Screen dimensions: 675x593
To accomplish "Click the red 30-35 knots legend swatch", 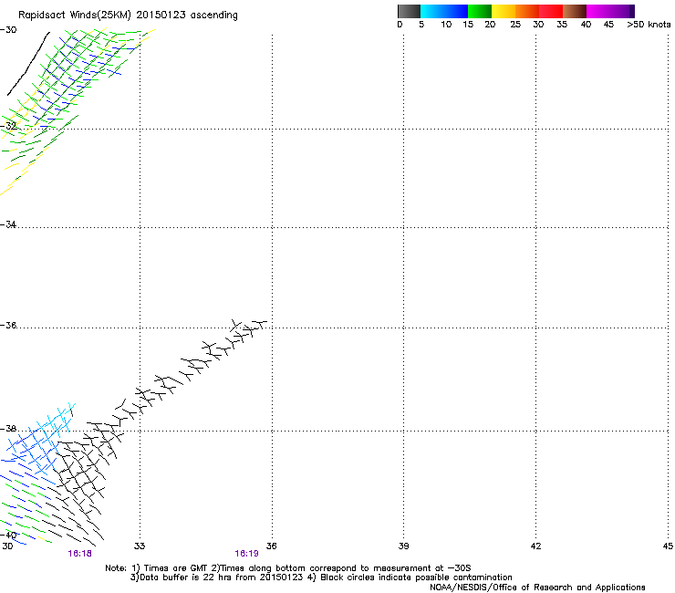I will coord(551,11).
